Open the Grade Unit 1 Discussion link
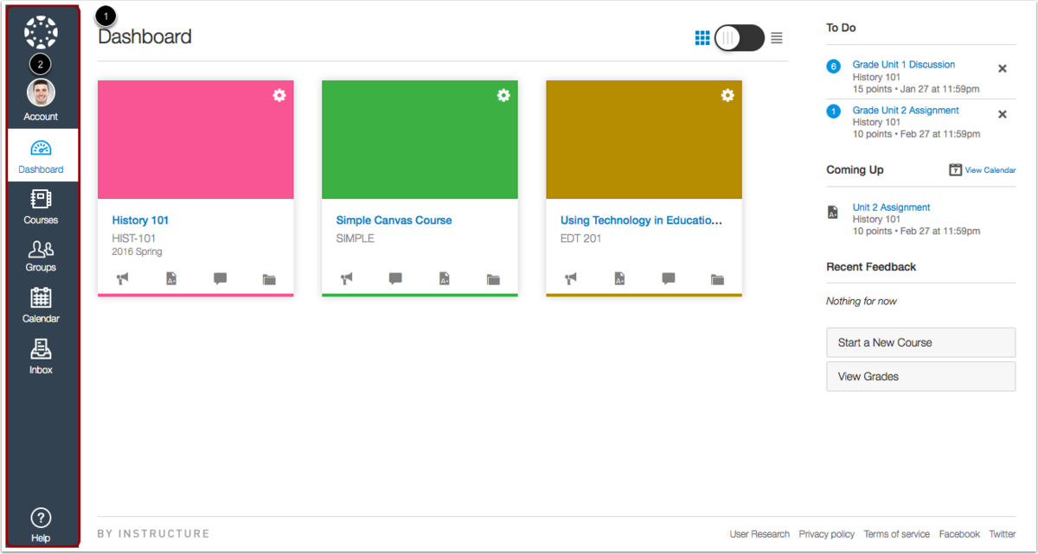Image resolution: width=1038 pixels, height=554 pixels. click(904, 65)
